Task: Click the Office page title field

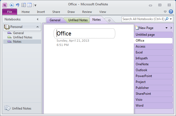Action: (84, 33)
